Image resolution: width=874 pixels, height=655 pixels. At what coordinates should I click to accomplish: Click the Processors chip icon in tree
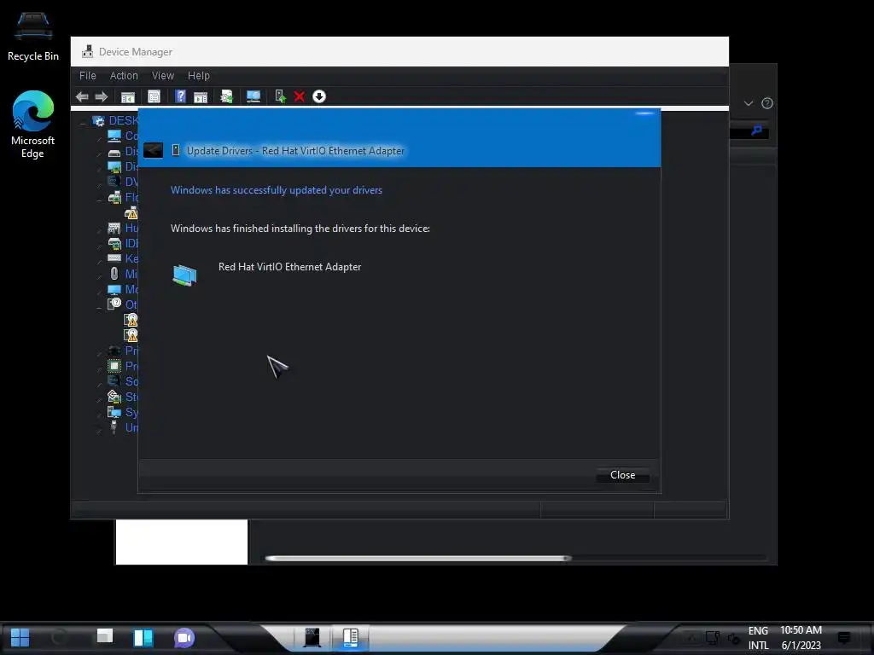[114, 366]
